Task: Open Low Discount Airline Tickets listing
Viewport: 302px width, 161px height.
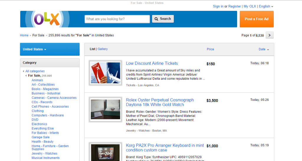Action: pyautogui.click(x=152, y=63)
